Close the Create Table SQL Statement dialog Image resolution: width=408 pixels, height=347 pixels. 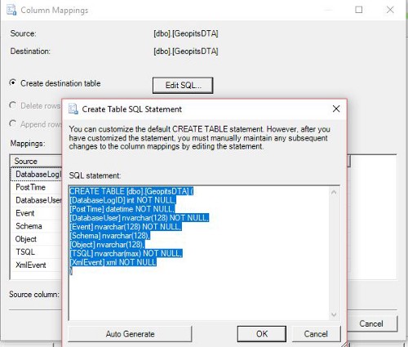(336, 109)
